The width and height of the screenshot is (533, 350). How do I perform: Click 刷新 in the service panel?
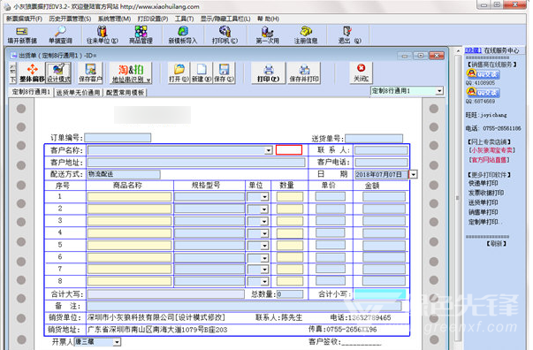(496, 244)
